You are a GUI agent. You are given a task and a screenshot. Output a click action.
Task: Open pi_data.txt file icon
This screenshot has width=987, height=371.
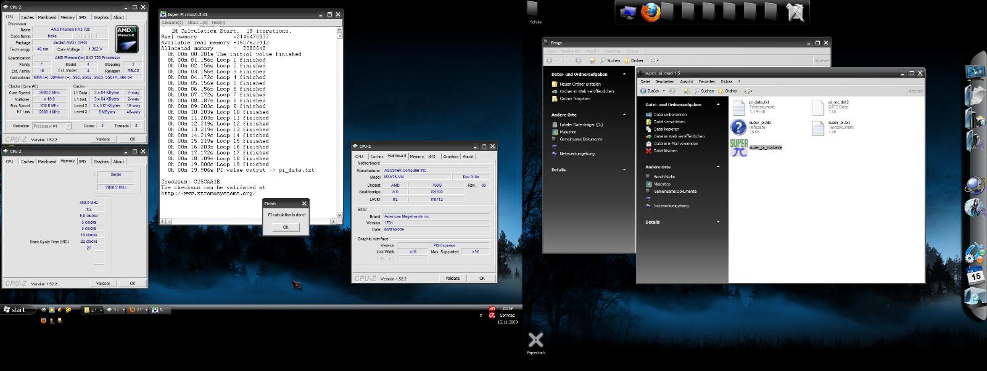pos(739,108)
